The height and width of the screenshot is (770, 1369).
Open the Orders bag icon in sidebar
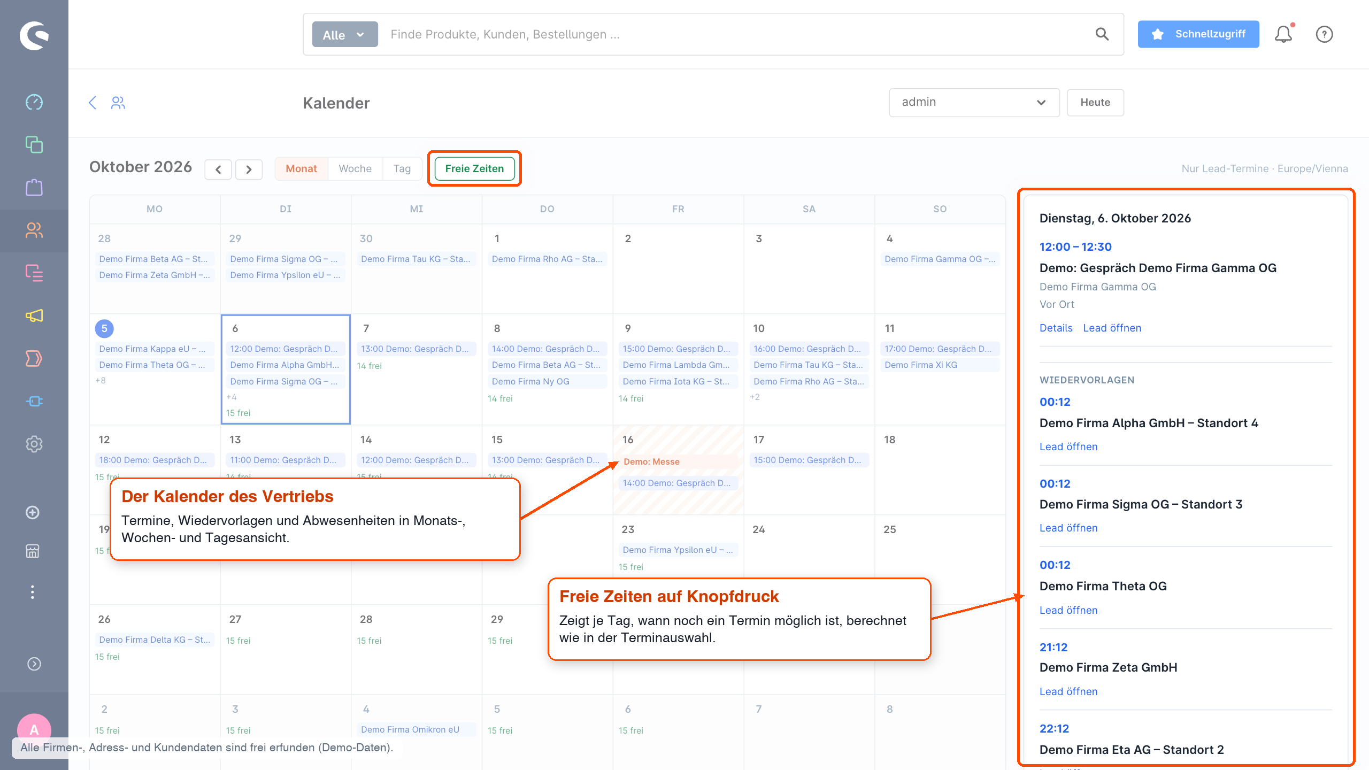click(34, 187)
